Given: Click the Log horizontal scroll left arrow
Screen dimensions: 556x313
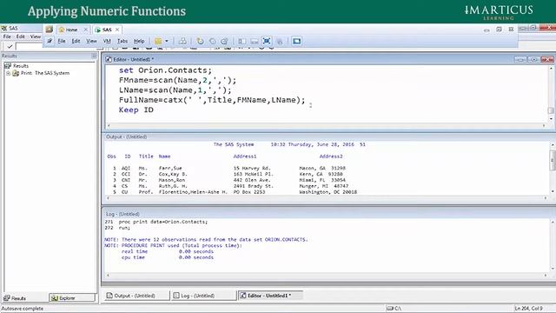Looking at the screenshot, I should tap(108, 275).
